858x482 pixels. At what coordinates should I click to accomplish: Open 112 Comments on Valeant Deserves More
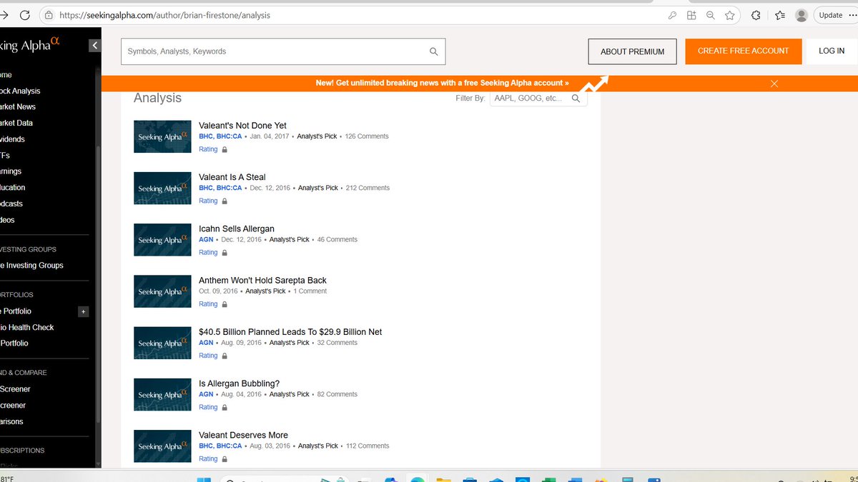coord(367,446)
